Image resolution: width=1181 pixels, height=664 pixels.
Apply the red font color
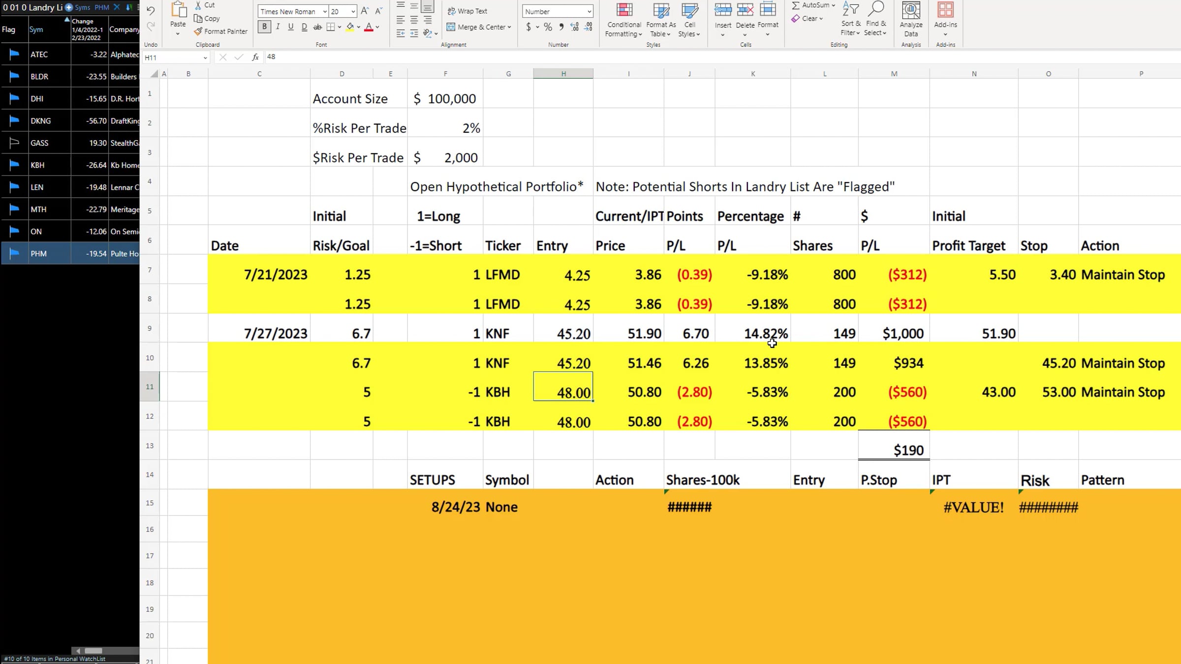click(369, 27)
